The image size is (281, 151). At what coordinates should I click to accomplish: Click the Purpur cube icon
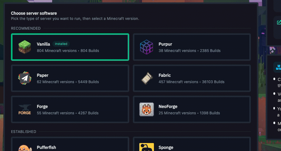point(147,47)
